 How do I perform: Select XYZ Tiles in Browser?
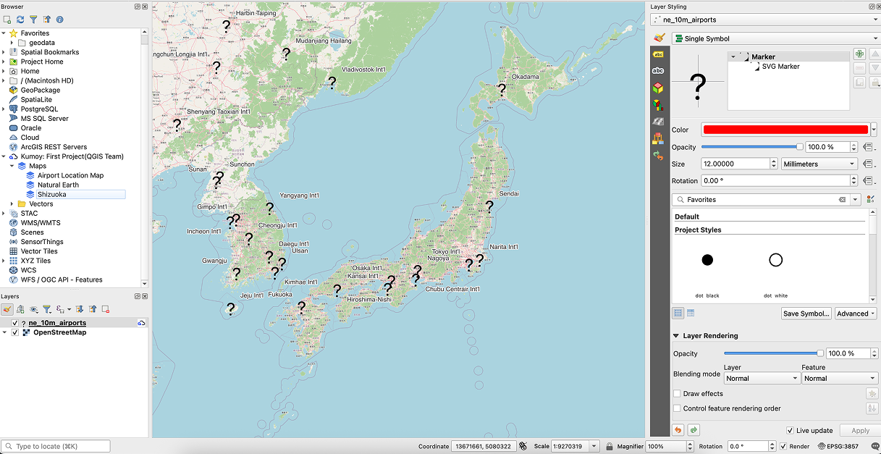pyautogui.click(x=35, y=261)
